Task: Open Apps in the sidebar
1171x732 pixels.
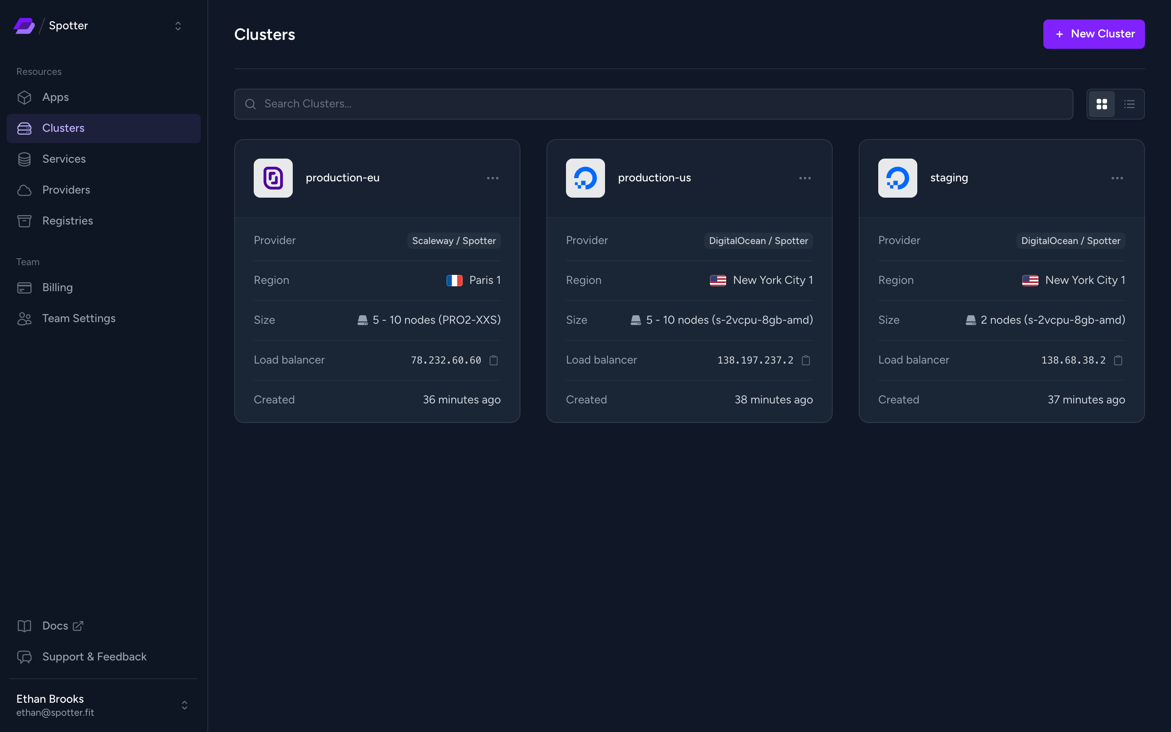Action: 104,97
